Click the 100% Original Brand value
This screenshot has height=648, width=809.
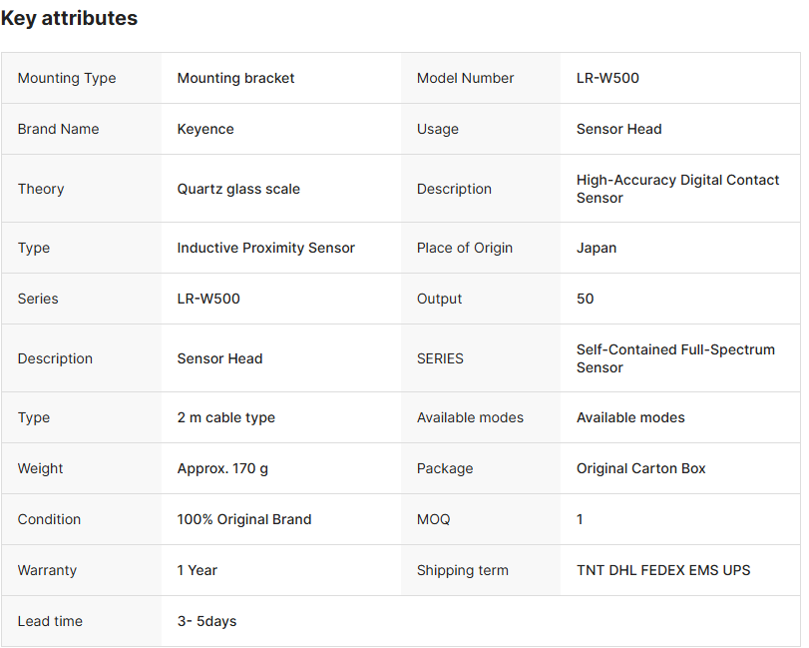[x=244, y=519]
